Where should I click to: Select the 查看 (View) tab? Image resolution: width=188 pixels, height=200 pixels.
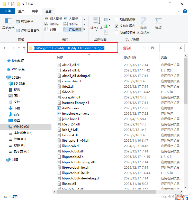[49, 11]
